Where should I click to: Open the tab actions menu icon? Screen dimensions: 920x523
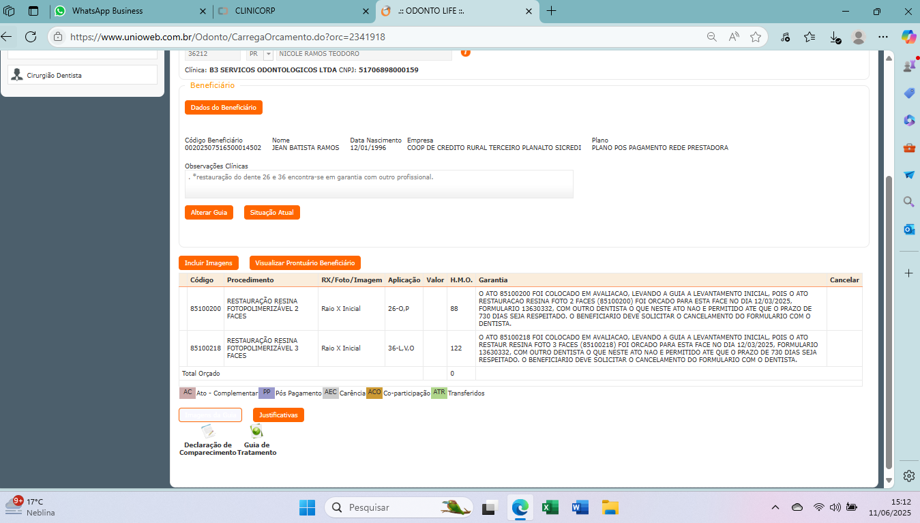pyautogui.click(x=33, y=11)
